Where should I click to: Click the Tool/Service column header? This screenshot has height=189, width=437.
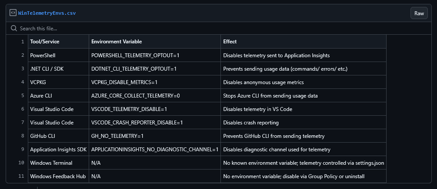(x=45, y=42)
